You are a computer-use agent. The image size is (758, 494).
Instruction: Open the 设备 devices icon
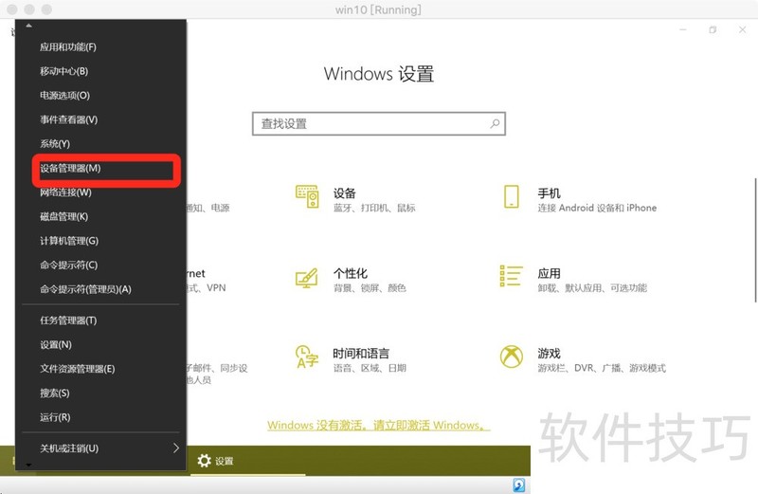click(307, 196)
